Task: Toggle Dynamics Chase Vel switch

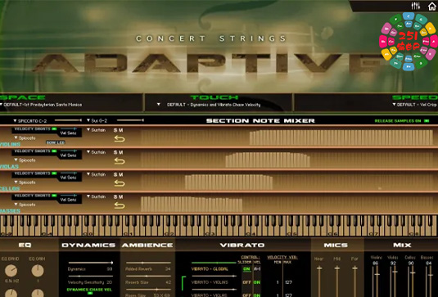Action: click(x=90, y=293)
